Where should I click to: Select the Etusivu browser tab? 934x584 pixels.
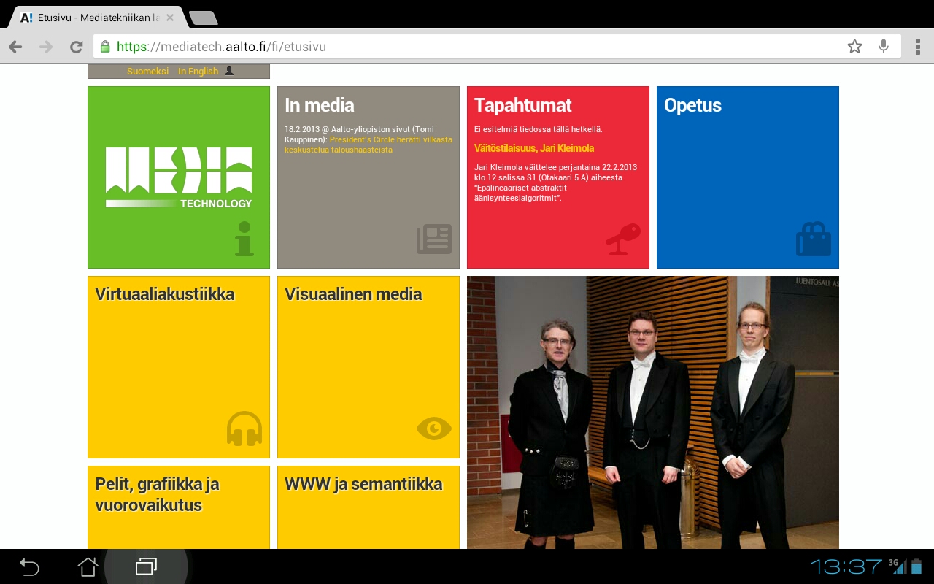click(x=97, y=18)
